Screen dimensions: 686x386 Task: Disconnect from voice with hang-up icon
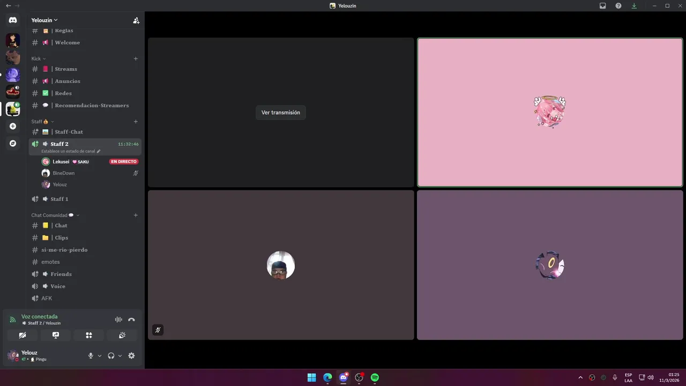pos(131,320)
